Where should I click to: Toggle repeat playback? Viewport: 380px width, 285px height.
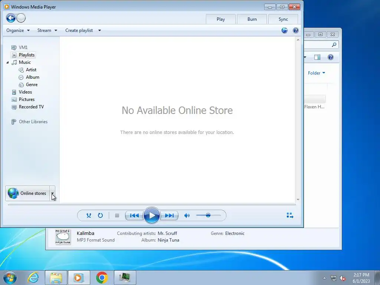click(100, 216)
